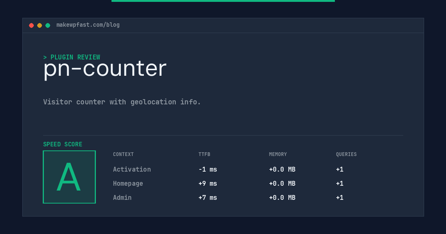Click the 'Visitor counter with geolocation info.' description
Image resolution: width=446 pixels, height=234 pixels.
click(x=122, y=102)
